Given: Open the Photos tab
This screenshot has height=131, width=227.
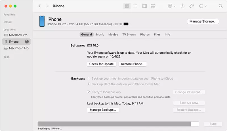Looking at the screenshot, I should 145,34.
